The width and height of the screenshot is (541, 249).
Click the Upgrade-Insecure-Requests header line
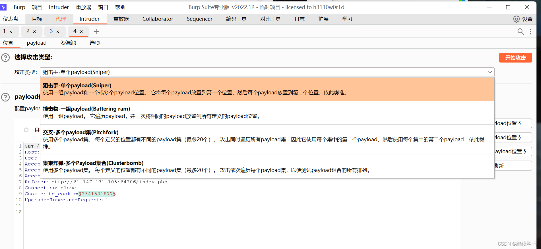pyautogui.click(x=66, y=200)
